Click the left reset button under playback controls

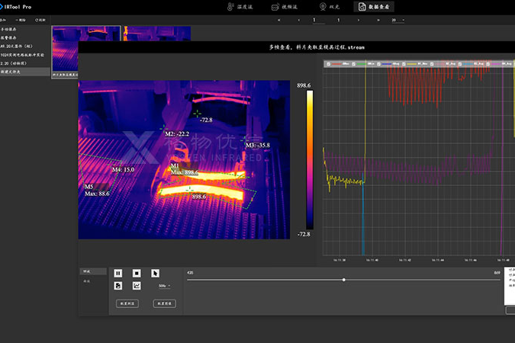click(x=127, y=303)
